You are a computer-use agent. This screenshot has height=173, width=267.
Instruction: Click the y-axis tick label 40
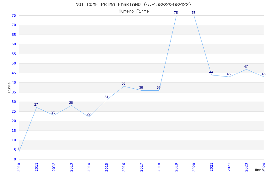click(x=14, y=82)
